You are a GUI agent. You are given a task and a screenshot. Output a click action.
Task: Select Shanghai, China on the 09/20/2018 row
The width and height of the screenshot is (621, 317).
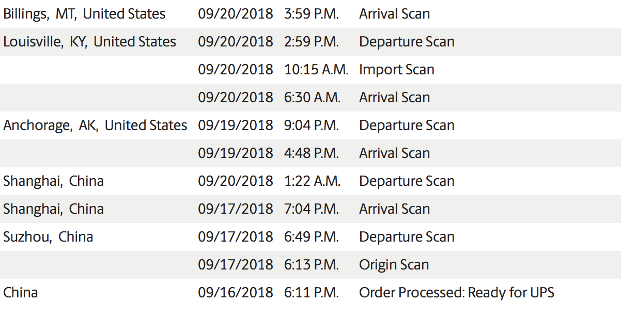[x=54, y=181]
